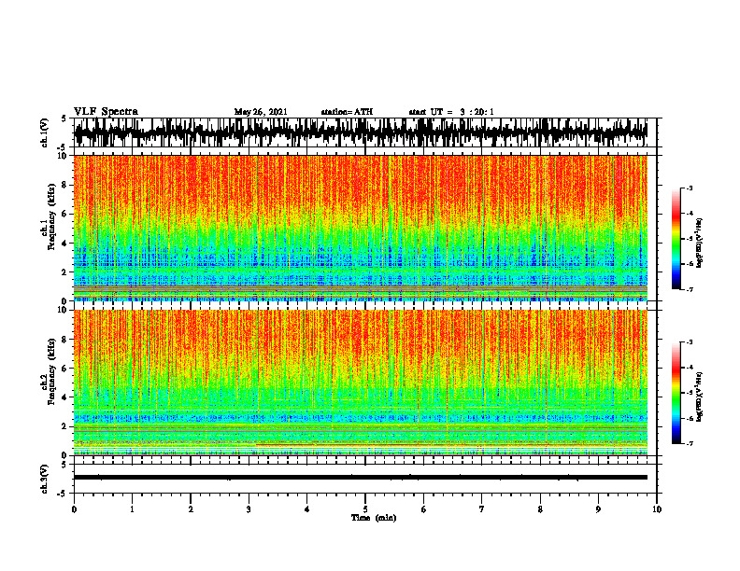Click the ch.1 frequency axis "8" kHz tick label
Screen dimensions: 740x571
coord(64,185)
